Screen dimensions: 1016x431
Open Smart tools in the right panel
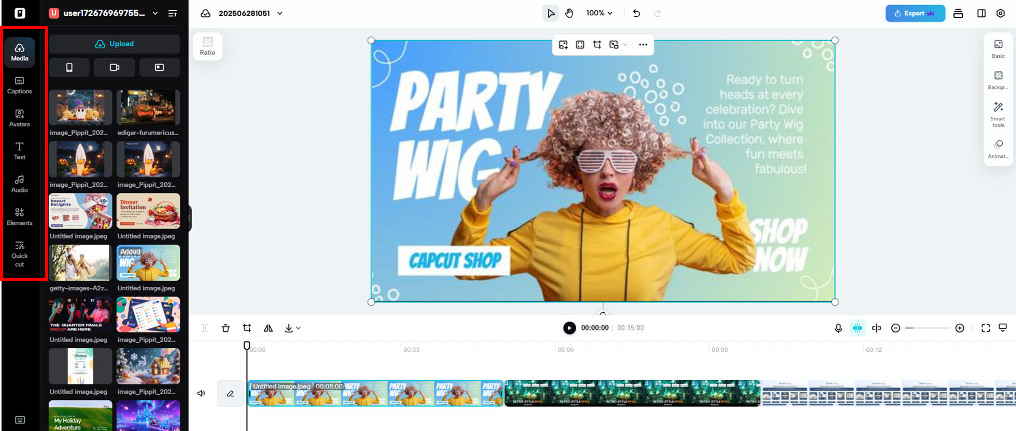pos(998,115)
